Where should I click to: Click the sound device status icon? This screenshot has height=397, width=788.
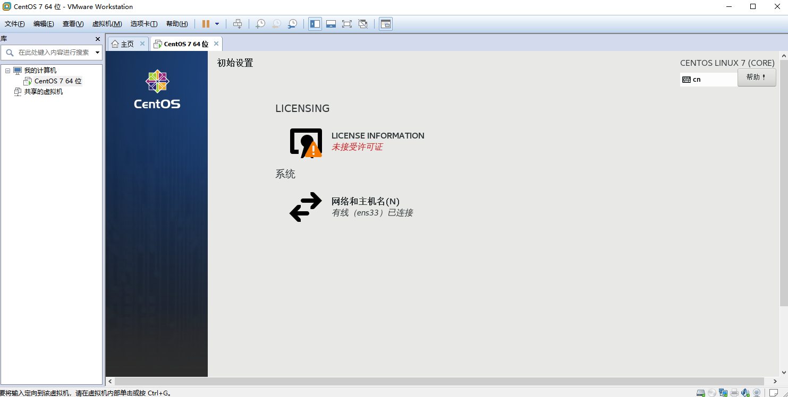[745, 393]
